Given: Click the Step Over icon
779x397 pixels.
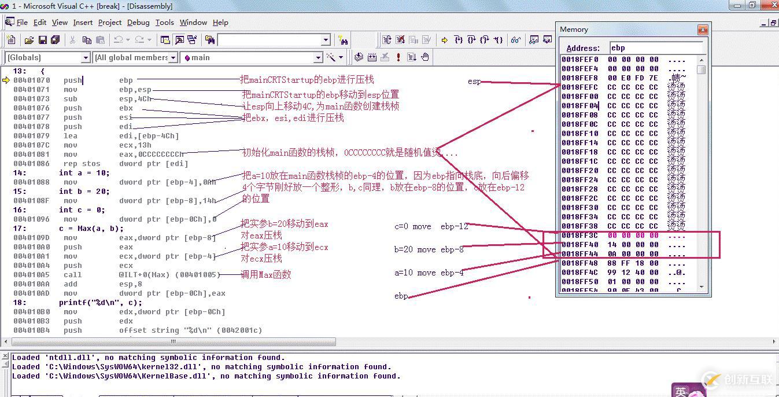Looking at the screenshot, I should tap(472, 40).
